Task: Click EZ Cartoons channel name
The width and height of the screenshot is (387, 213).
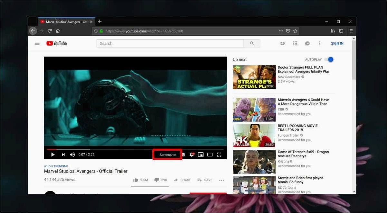Action: tap(287, 187)
